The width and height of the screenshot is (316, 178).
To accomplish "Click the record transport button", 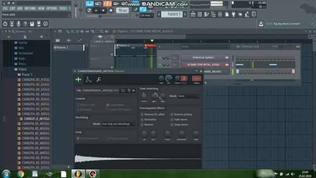I will (111, 10).
